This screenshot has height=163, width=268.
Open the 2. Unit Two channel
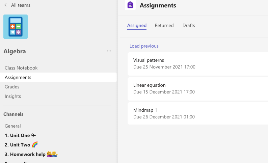click(21, 145)
